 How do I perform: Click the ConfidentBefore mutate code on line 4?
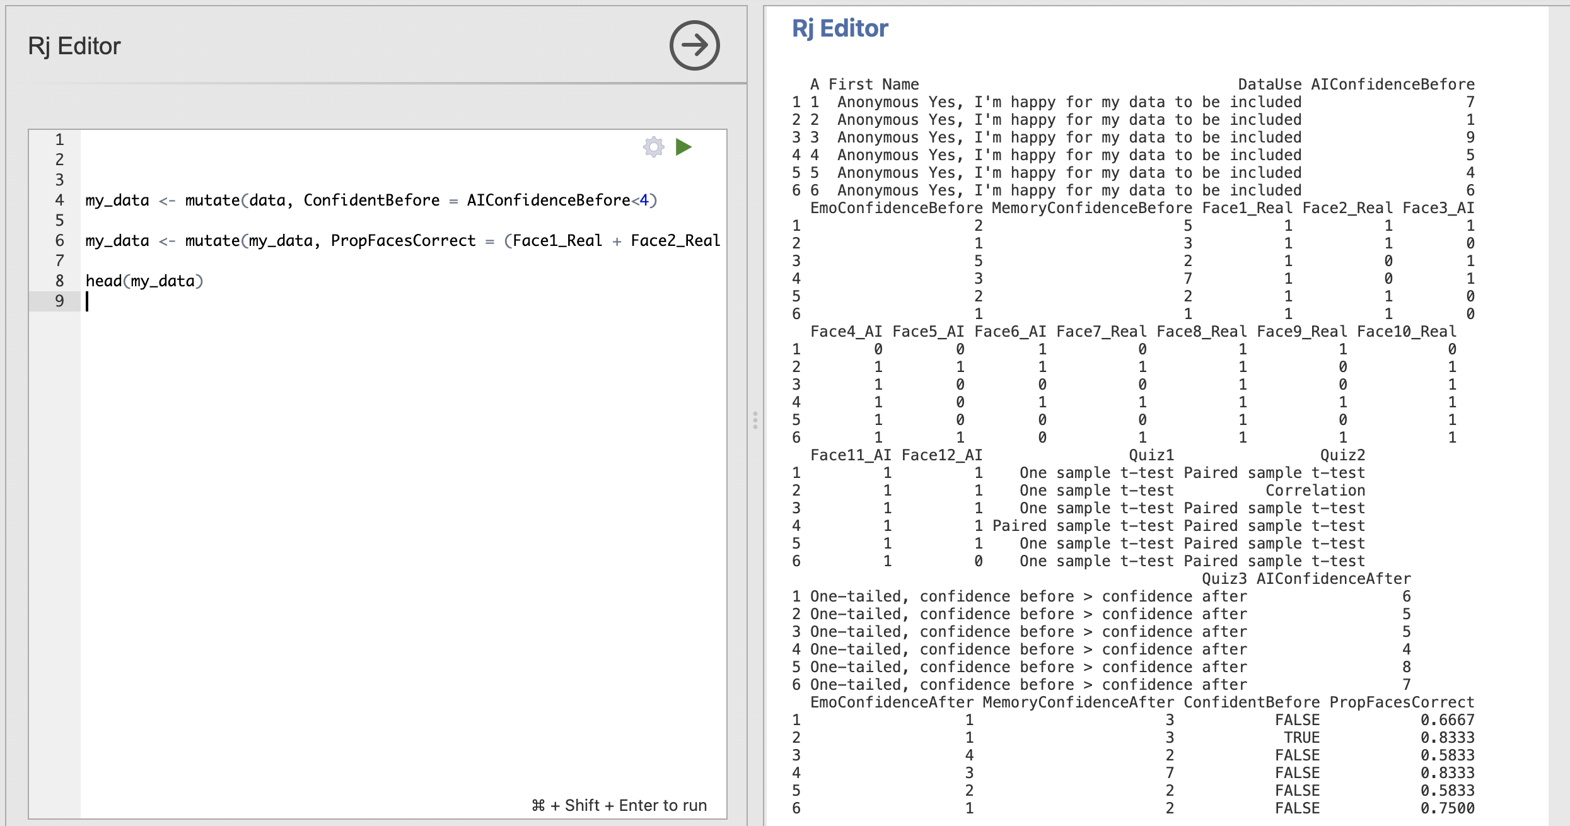tap(371, 201)
